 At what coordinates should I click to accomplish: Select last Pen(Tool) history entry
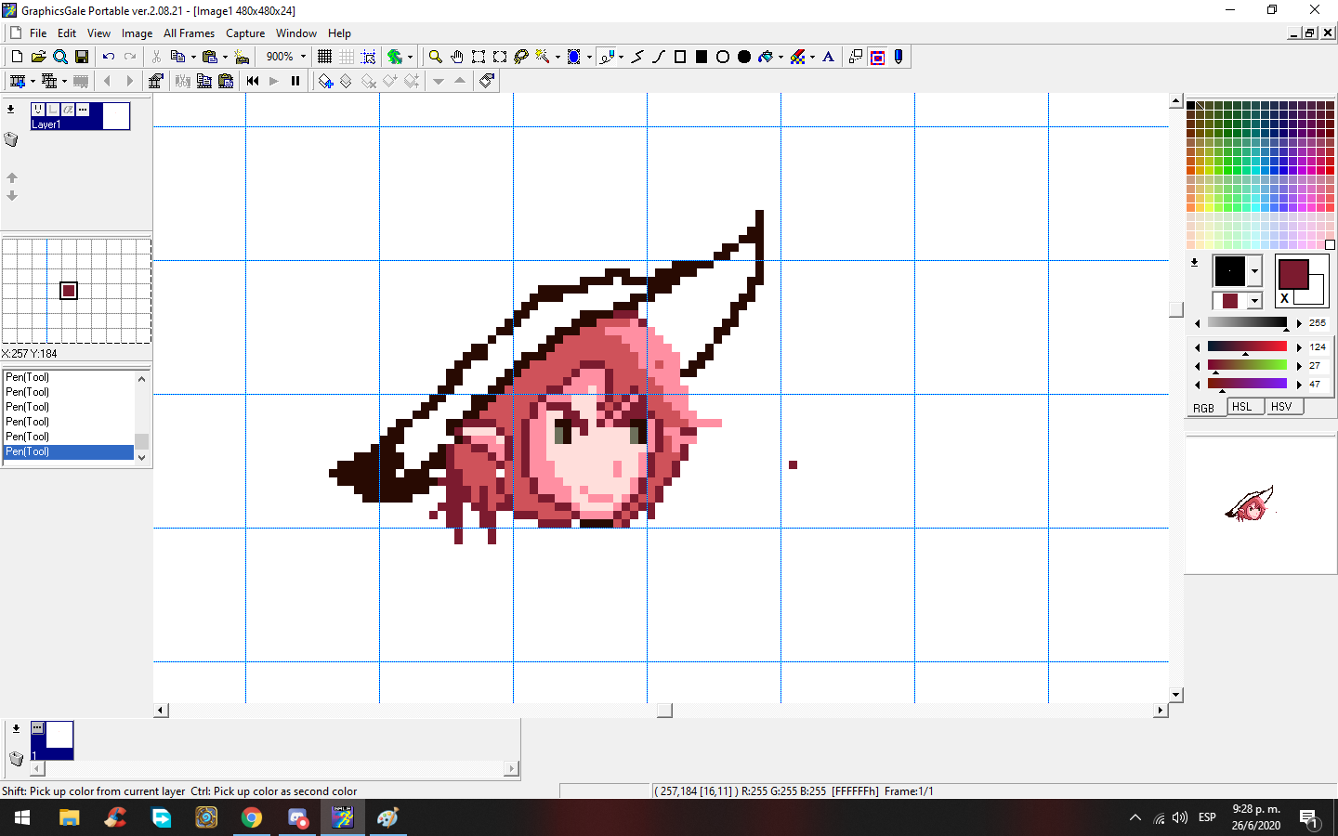click(69, 451)
